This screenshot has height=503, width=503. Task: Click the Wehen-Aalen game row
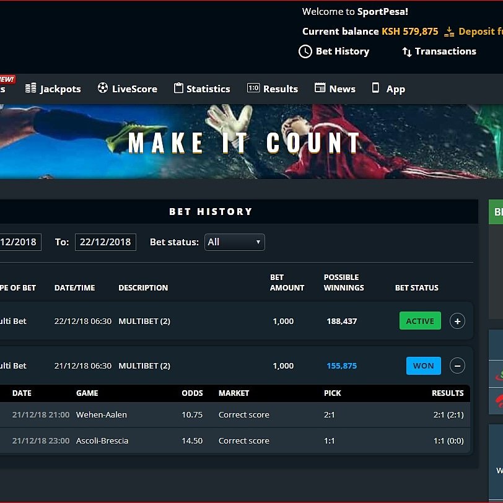point(235,415)
